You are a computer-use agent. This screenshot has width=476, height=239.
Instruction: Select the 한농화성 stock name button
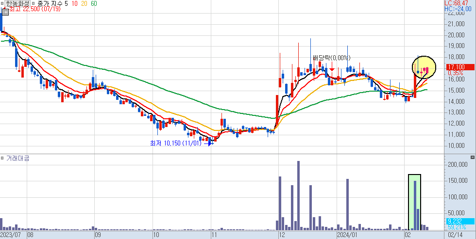[17, 3]
